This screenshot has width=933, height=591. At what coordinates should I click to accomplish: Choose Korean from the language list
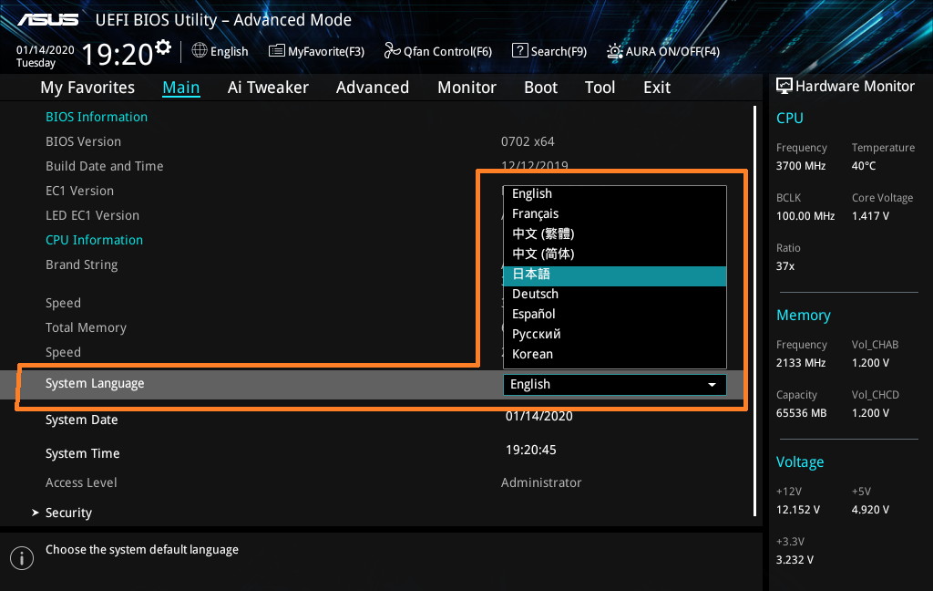[x=615, y=354]
